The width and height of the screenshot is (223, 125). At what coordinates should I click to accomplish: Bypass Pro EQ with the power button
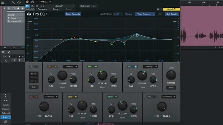tap(27, 6)
